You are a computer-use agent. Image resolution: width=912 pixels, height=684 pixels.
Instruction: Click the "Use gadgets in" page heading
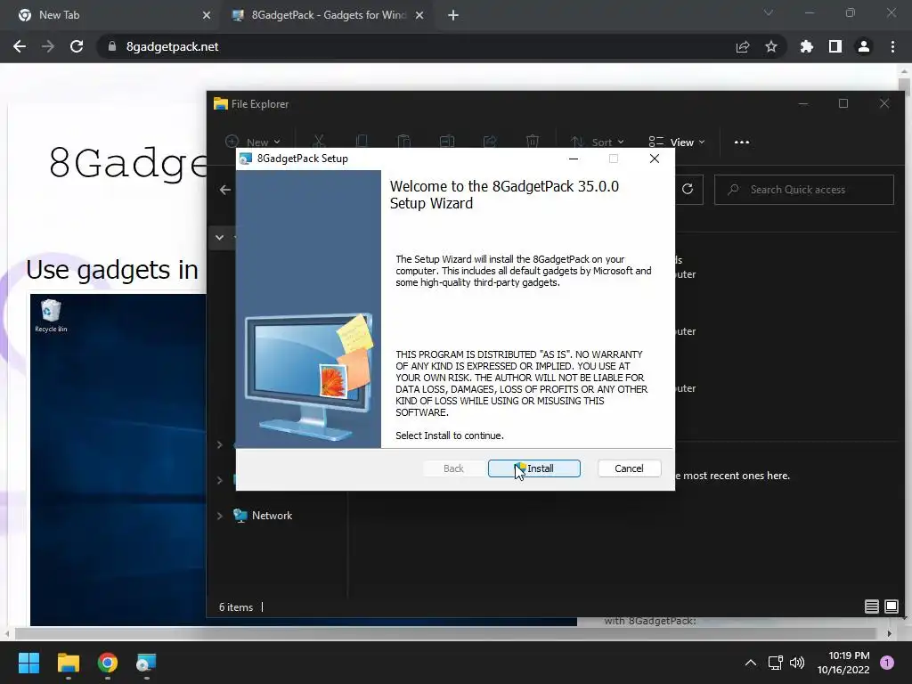[x=112, y=270]
